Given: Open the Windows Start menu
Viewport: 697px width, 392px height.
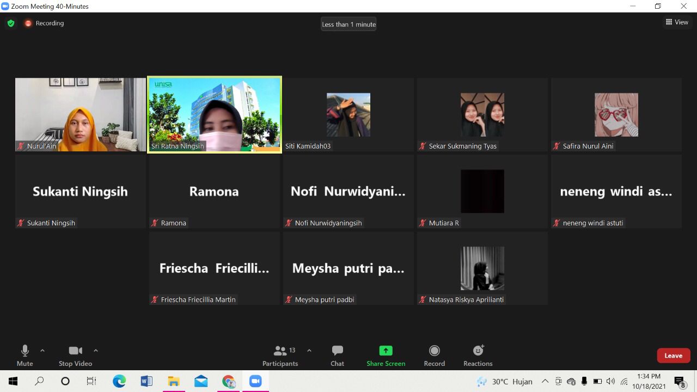Looking at the screenshot, I should tap(13, 382).
